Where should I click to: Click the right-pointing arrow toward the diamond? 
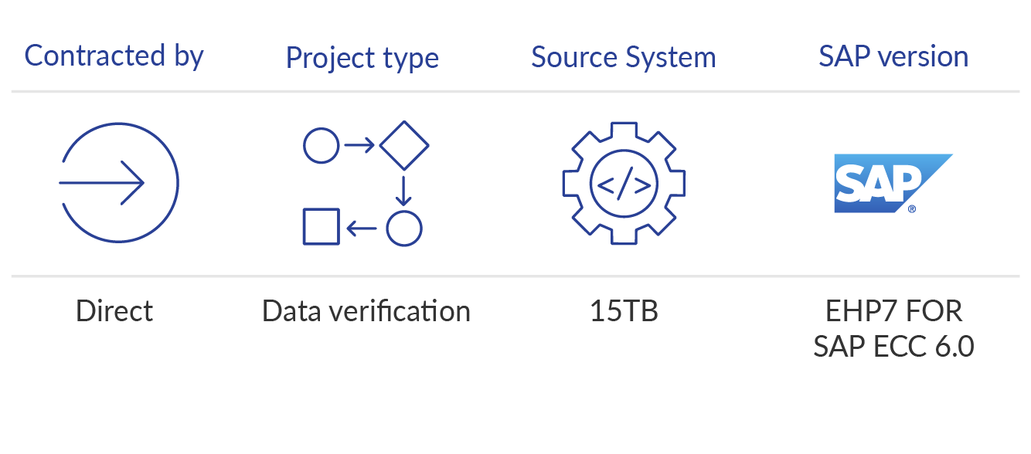point(359,145)
